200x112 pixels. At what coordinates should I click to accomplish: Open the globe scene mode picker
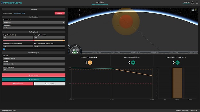pos(193,10)
